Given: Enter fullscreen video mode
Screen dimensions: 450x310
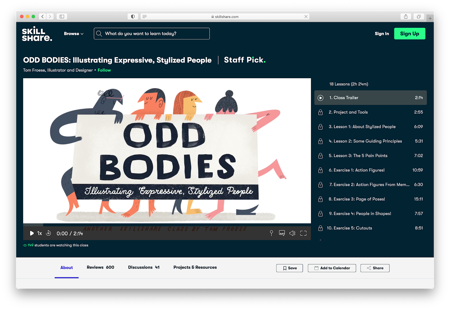Looking at the screenshot, I should (303, 233).
